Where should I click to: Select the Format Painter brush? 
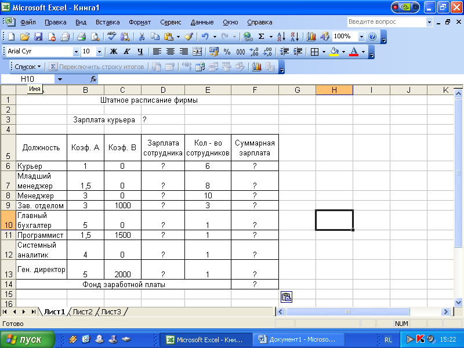pyautogui.click(x=188, y=37)
